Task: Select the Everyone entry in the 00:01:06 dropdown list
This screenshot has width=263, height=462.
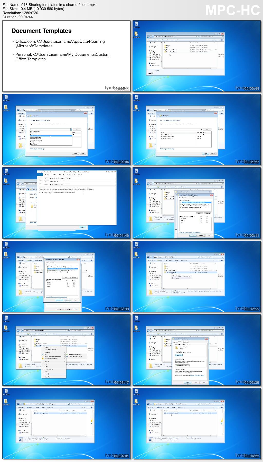Action: (33, 143)
